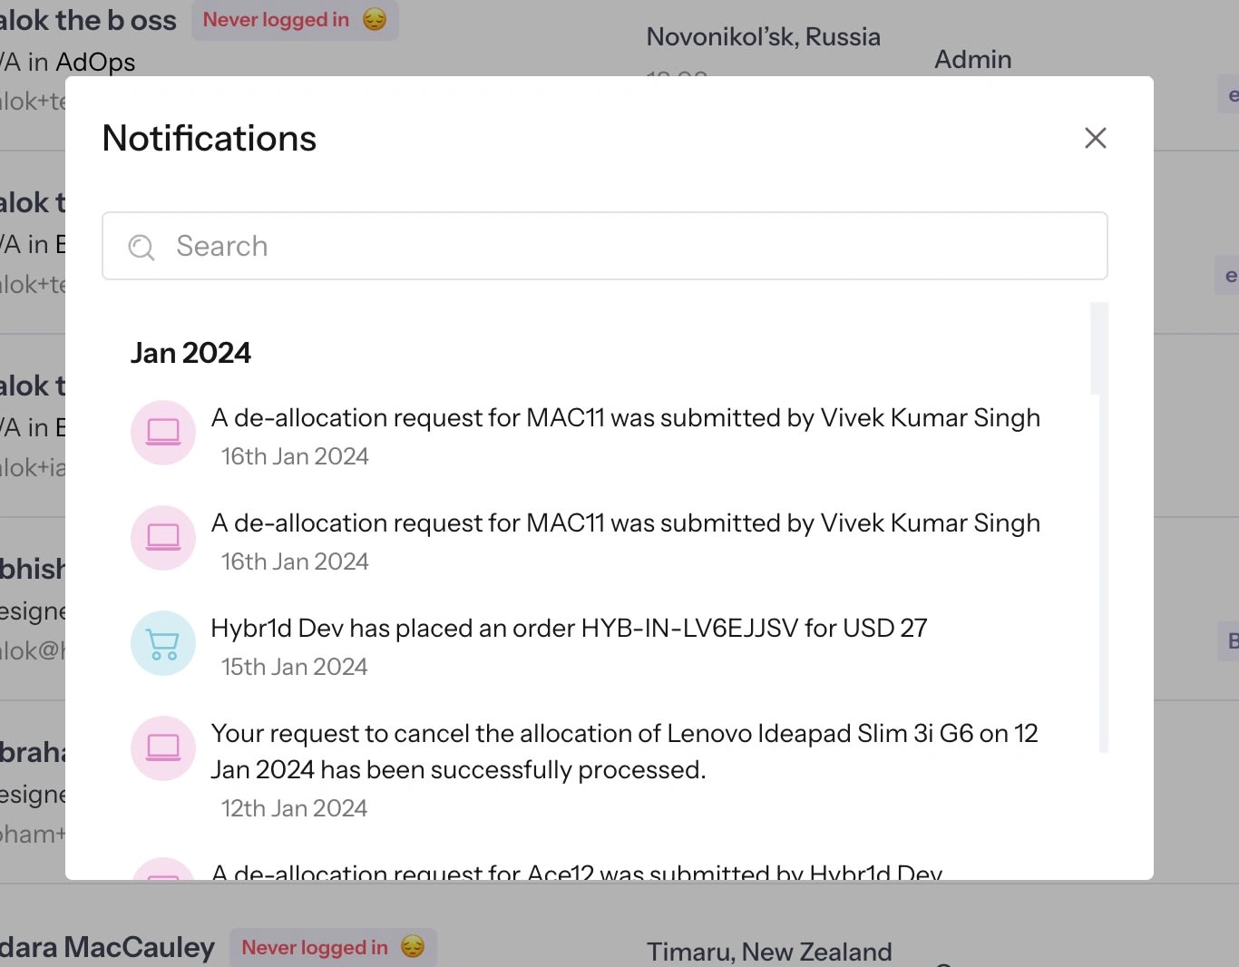
Task: Open the Ace12 de-allocation request notification
Action: (577, 872)
